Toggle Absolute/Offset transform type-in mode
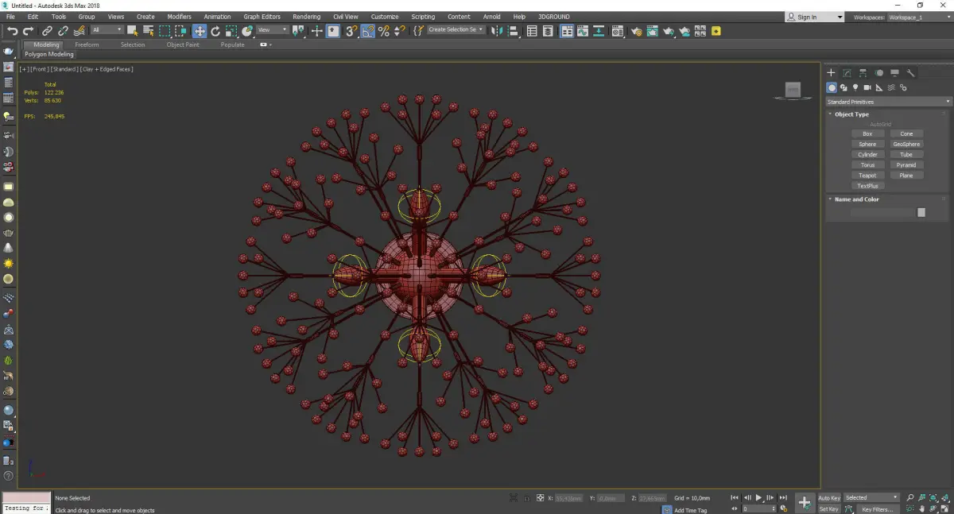The image size is (954, 514). [540, 498]
